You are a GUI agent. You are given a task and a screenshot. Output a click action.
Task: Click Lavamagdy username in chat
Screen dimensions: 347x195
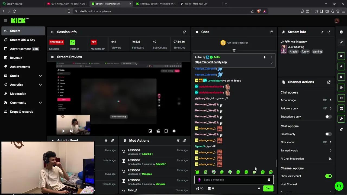[215, 81]
